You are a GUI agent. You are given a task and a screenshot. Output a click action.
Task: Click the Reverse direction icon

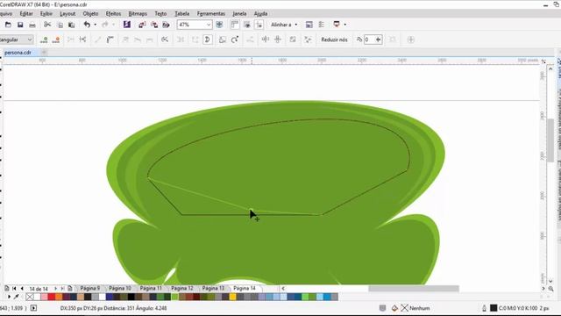pyautogui.click(x=165, y=39)
